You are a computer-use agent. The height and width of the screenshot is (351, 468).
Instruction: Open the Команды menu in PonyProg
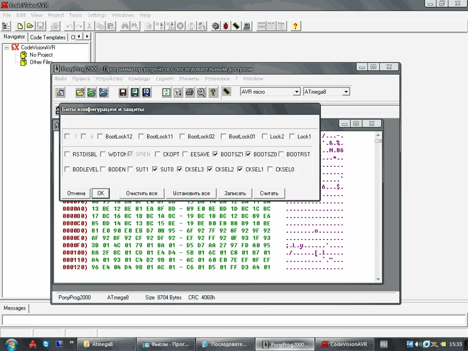139,79
